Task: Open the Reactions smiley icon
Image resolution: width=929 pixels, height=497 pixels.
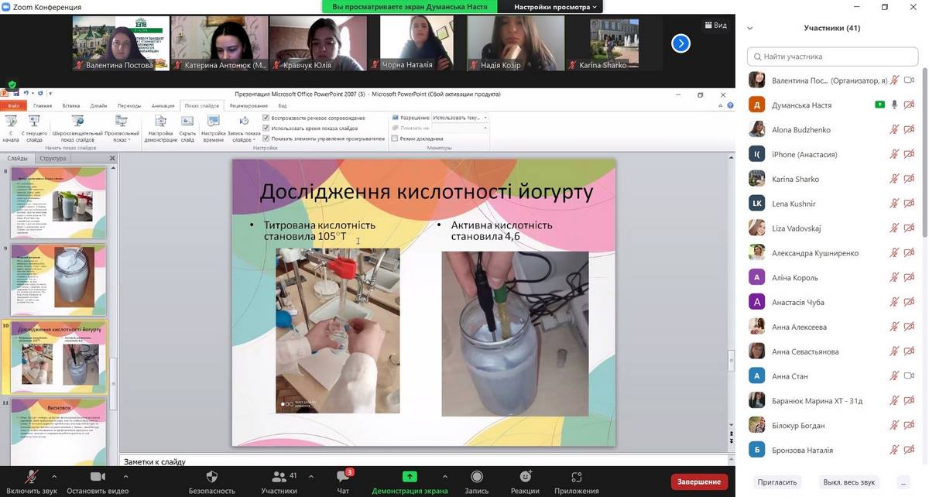Action: pyautogui.click(x=525, y=477)
